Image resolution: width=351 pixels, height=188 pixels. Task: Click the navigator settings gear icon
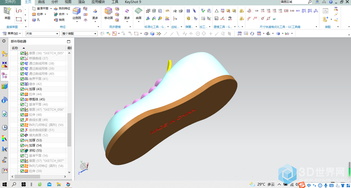(x=4, y=41)
